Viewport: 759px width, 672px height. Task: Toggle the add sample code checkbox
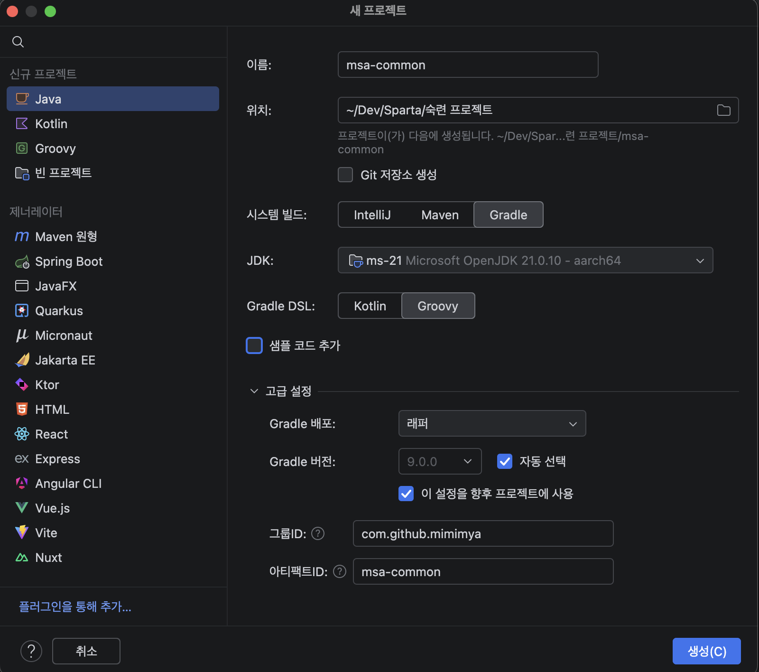[x=254, y=345]
